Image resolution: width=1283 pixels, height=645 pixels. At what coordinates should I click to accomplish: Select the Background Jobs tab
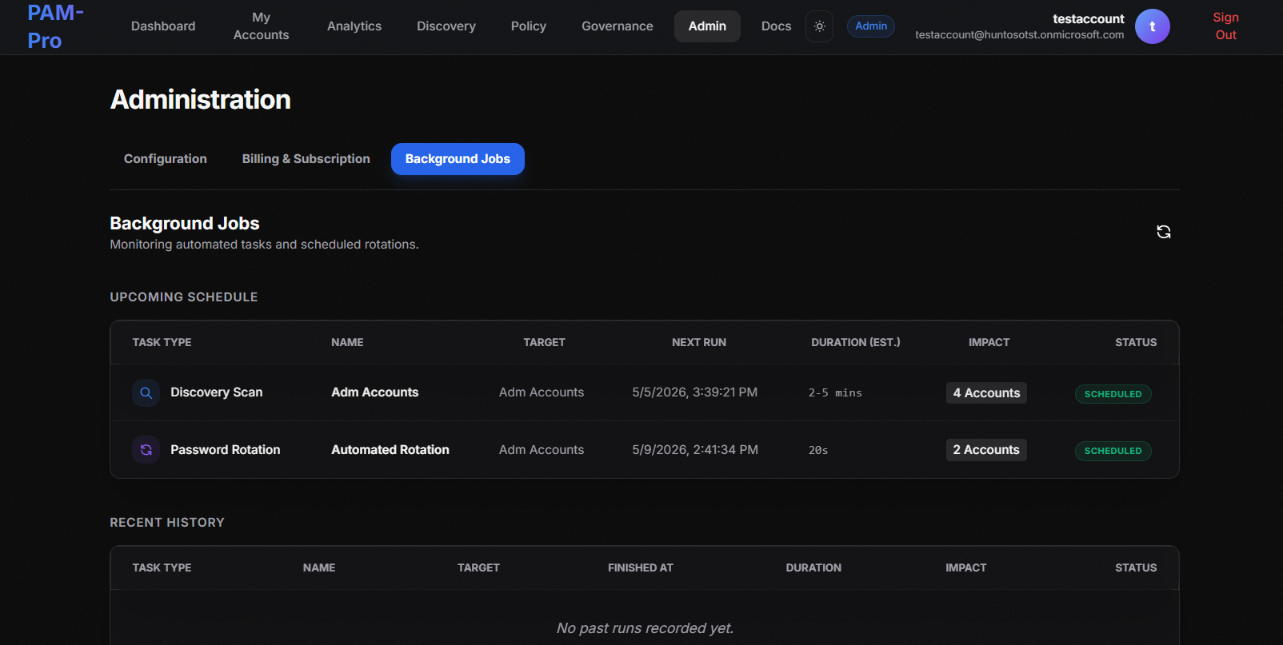[x=458, y=159]
